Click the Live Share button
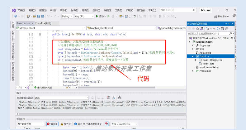 pos(221,16)
